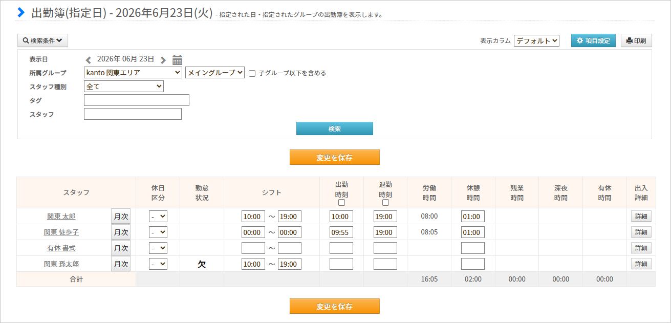
Task: Click the date text 2026年 06月 23日
Action: coord(125,59)
